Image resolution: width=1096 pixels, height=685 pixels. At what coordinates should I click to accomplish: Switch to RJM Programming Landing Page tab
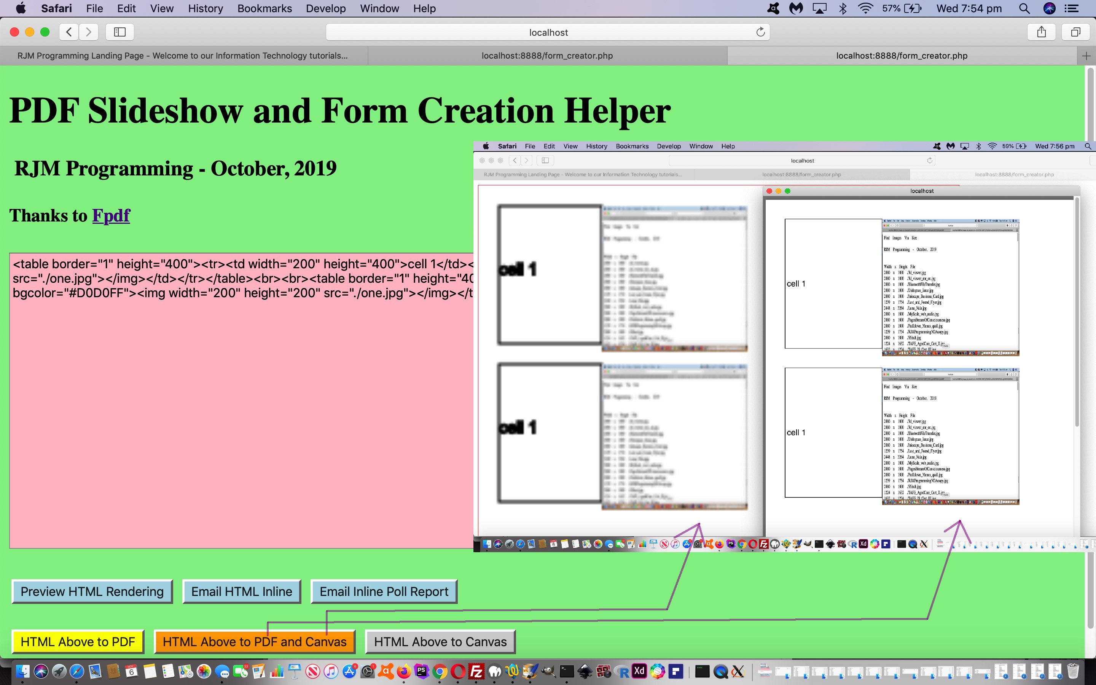point(183,56)
